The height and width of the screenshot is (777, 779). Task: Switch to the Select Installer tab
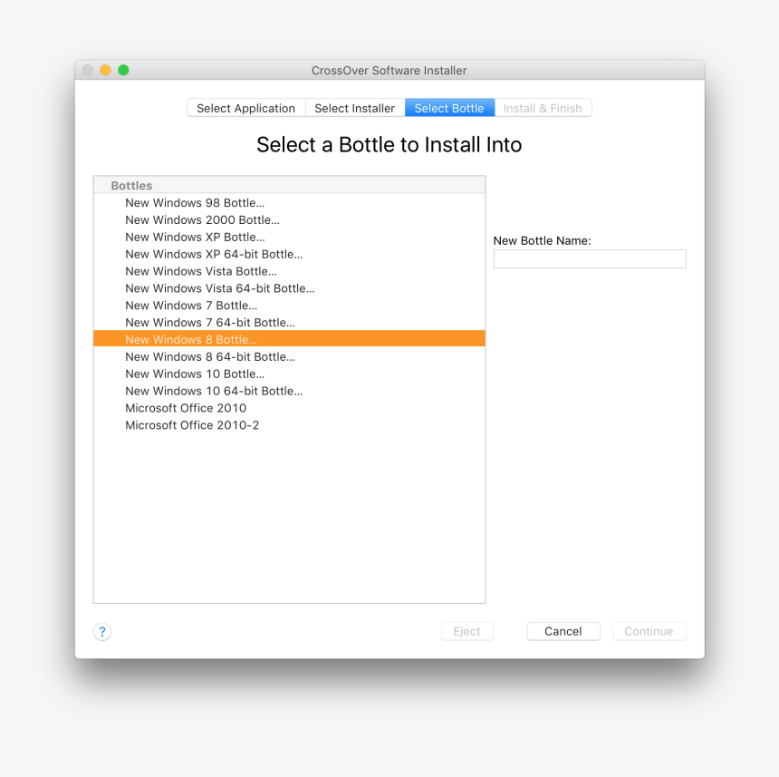coord(354,107)
